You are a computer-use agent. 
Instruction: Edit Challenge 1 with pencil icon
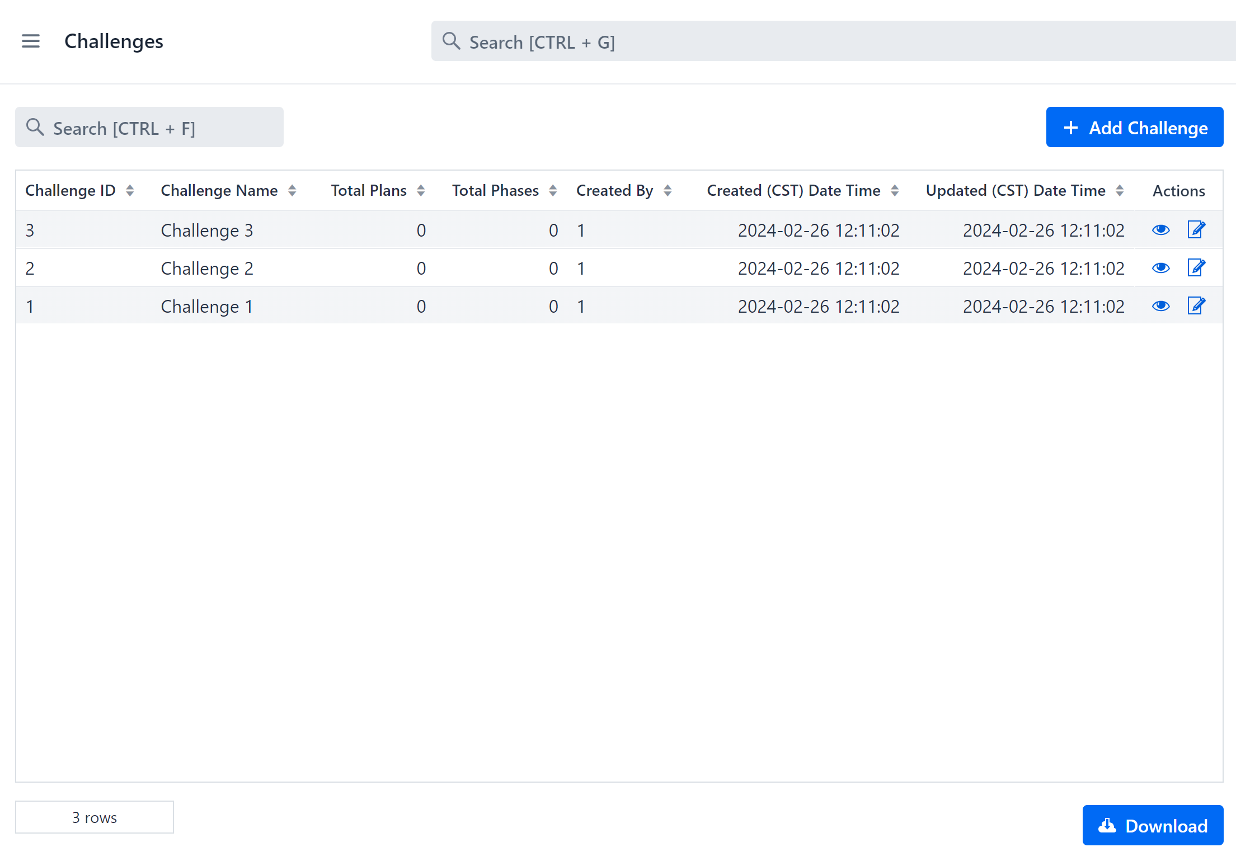coord(1196,305)
